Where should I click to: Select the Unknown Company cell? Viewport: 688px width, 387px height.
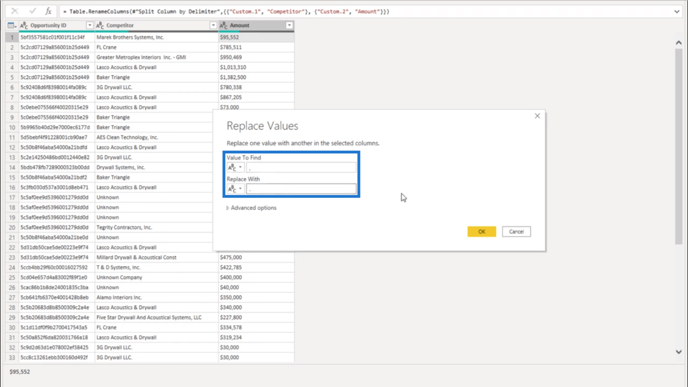(156, 277)
